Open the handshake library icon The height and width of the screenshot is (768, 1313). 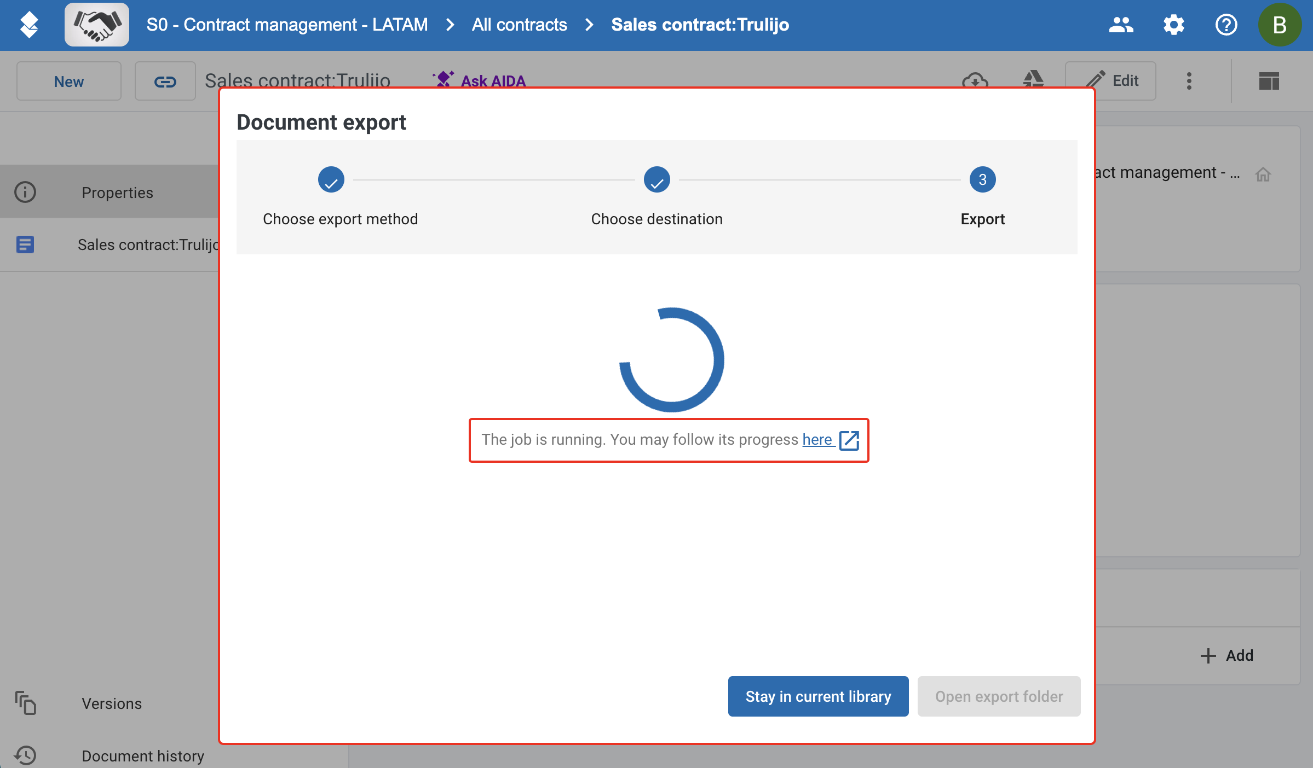pyautogui.click(x=97, y=25)
